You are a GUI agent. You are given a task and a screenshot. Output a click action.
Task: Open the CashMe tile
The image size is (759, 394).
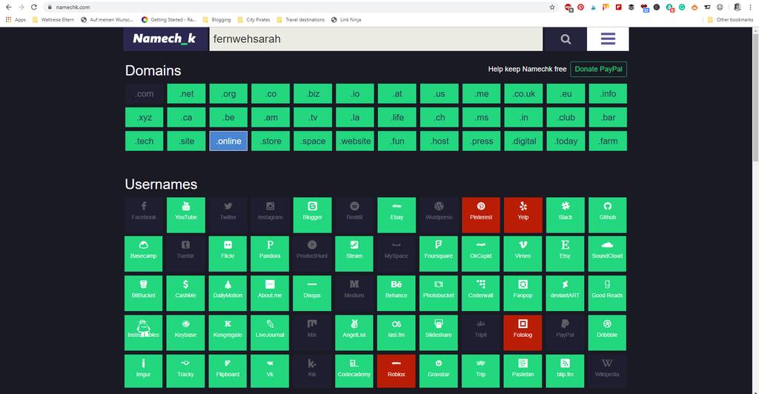pyautogui.click(x=185, y=293)
